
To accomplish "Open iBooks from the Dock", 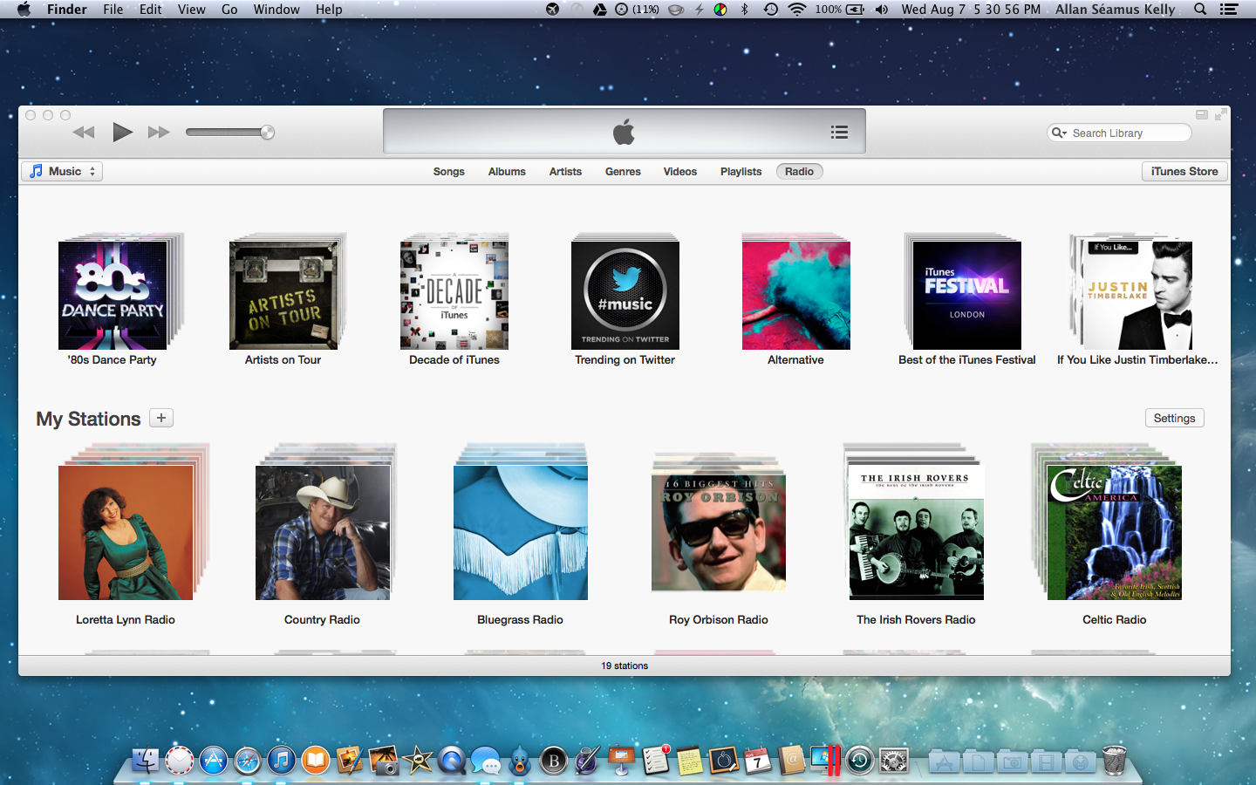I will point(316,761).
